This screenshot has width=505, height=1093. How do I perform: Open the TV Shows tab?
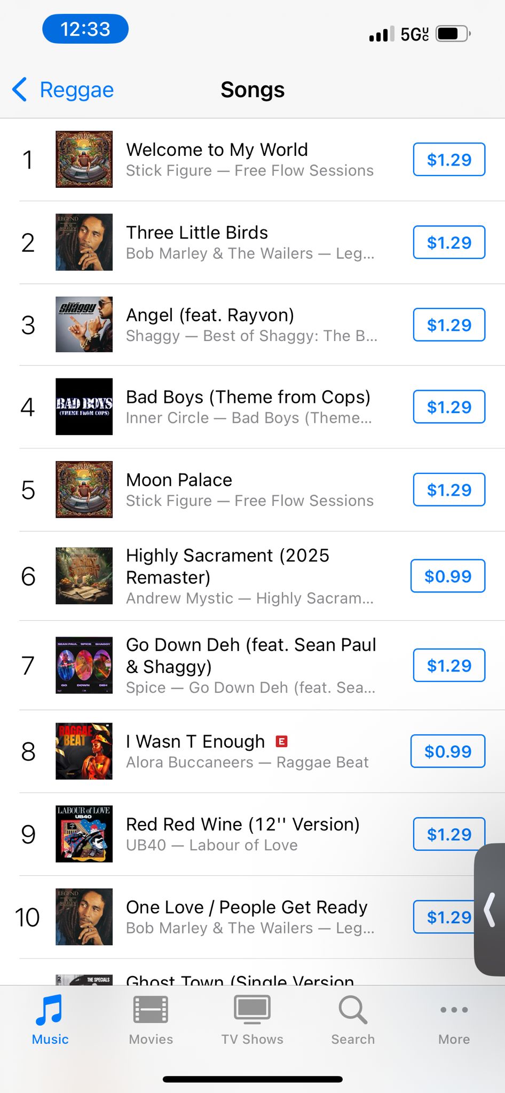tap(252, 1010)
